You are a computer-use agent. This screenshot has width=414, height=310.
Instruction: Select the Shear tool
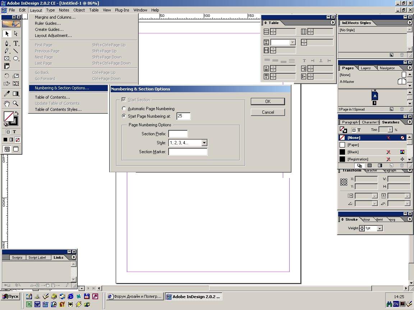(x=7, y=84)
